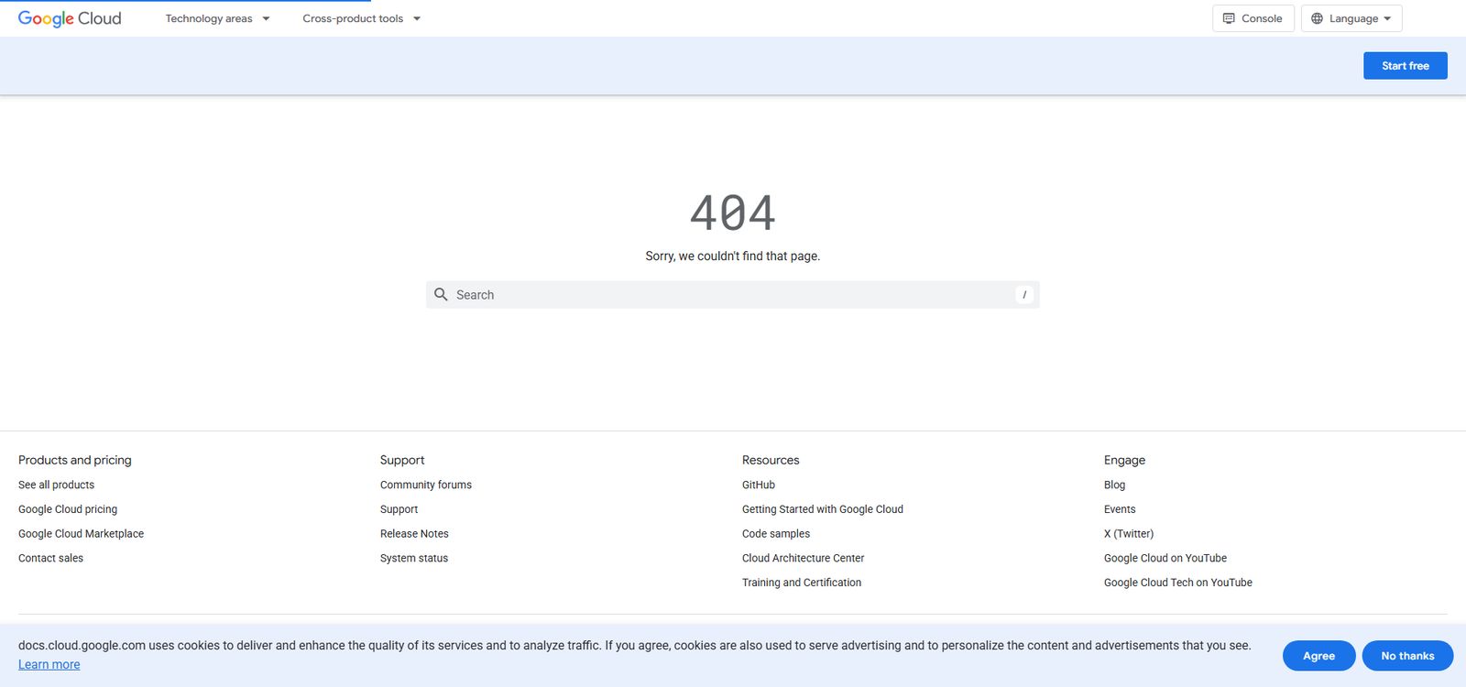1466x687 pixels.
Task: Select the 404 error heading text
Action: (x=732, y=213)
